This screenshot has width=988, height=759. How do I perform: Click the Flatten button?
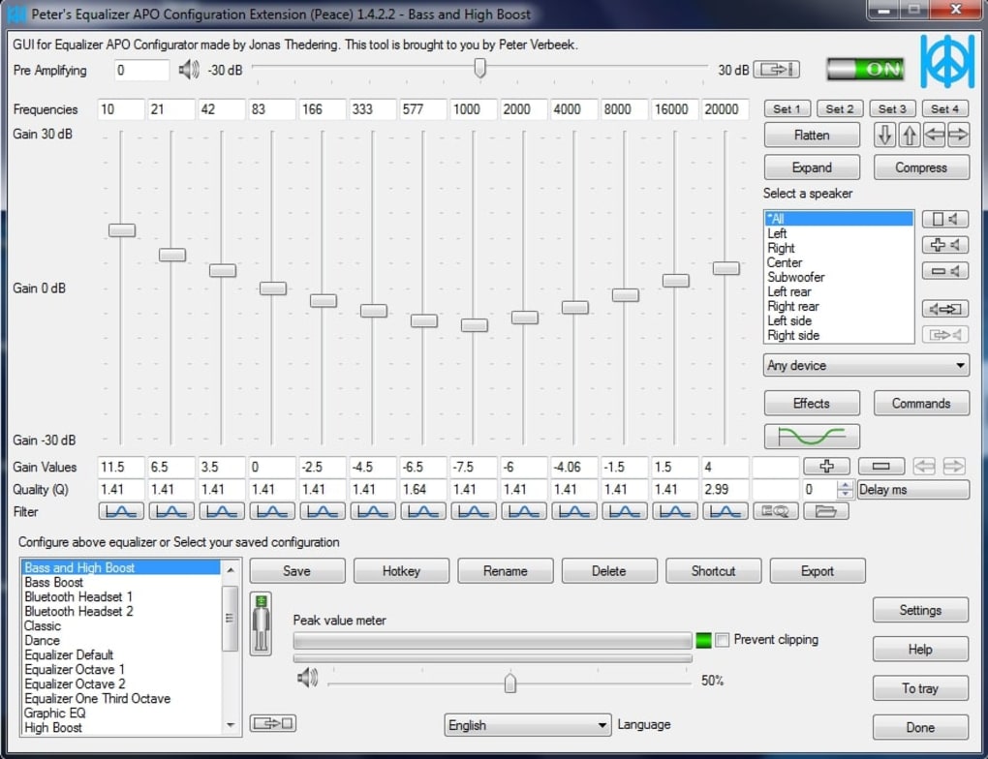pyautogui.click(x=812, y=136)
